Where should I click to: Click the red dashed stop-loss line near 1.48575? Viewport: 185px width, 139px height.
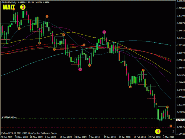88,127
